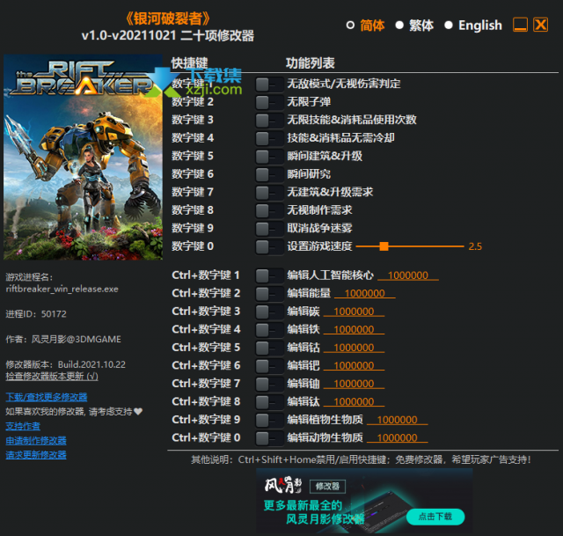Switch on 瞬间研究 toggle

pyautogui.click(x=269, y=175)
